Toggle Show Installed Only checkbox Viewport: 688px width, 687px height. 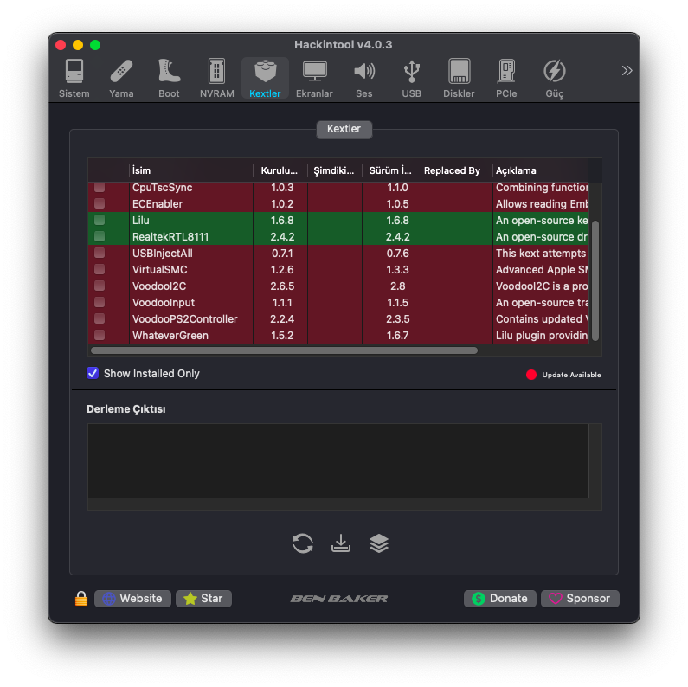93,373
